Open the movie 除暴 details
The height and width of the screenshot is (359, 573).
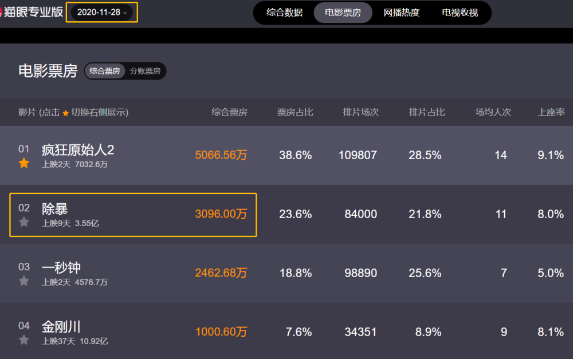pyautogui.click(x=55, y=209)
